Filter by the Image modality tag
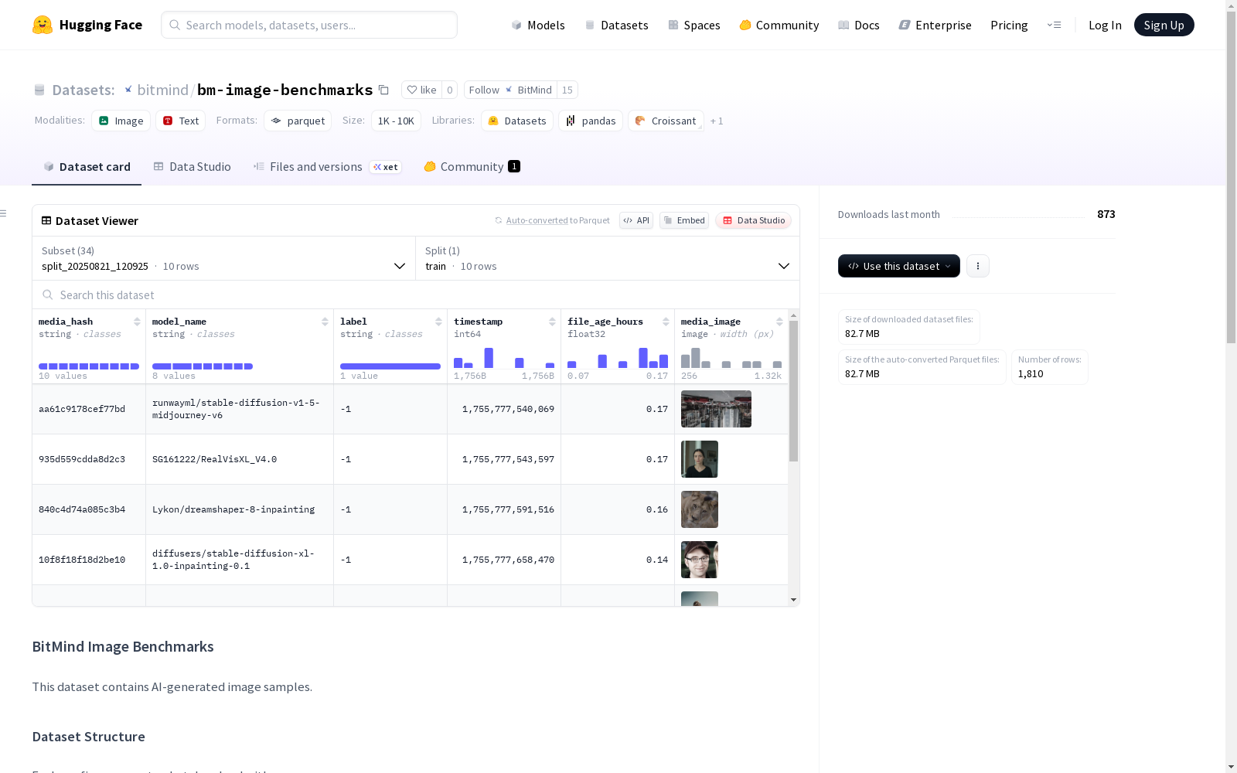Image resolution: width=1237 pixels, height=773 pixels. pos(121,121)
